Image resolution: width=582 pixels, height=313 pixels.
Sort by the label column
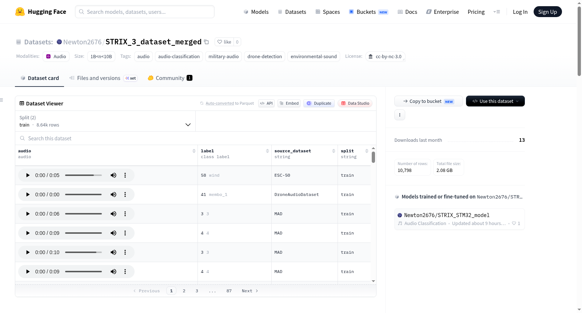tap(267, 151)
